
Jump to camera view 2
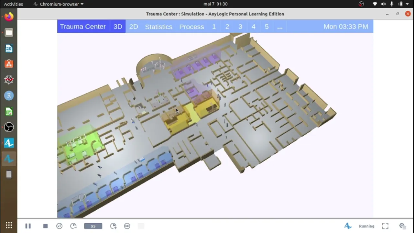click(227, 27)
